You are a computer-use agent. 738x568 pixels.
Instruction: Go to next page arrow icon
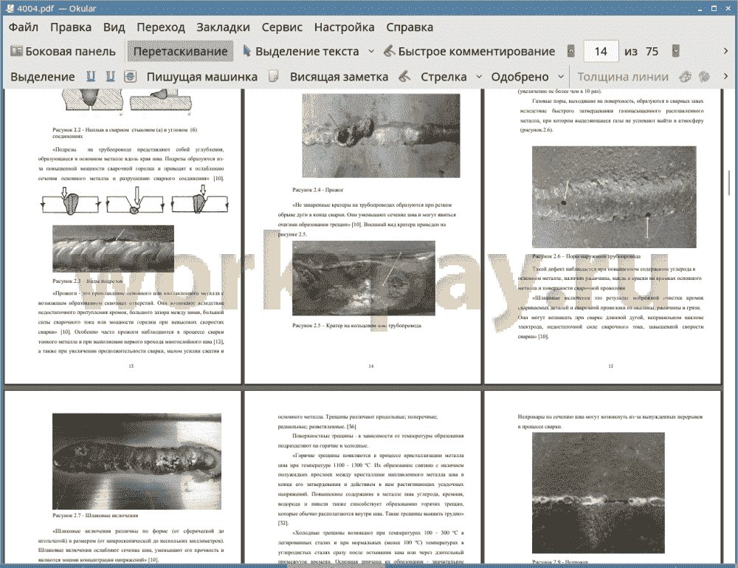pos(676,51)
